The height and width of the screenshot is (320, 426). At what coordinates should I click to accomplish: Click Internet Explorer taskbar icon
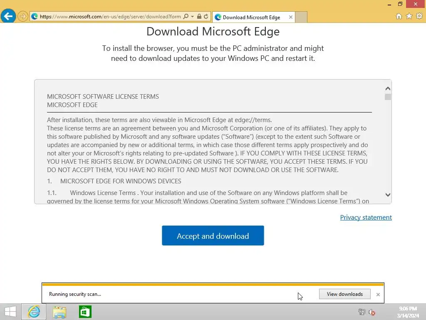34,312
